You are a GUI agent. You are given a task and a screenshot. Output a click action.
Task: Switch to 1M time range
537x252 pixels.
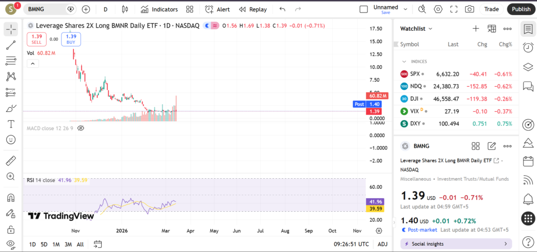point(56,244)
